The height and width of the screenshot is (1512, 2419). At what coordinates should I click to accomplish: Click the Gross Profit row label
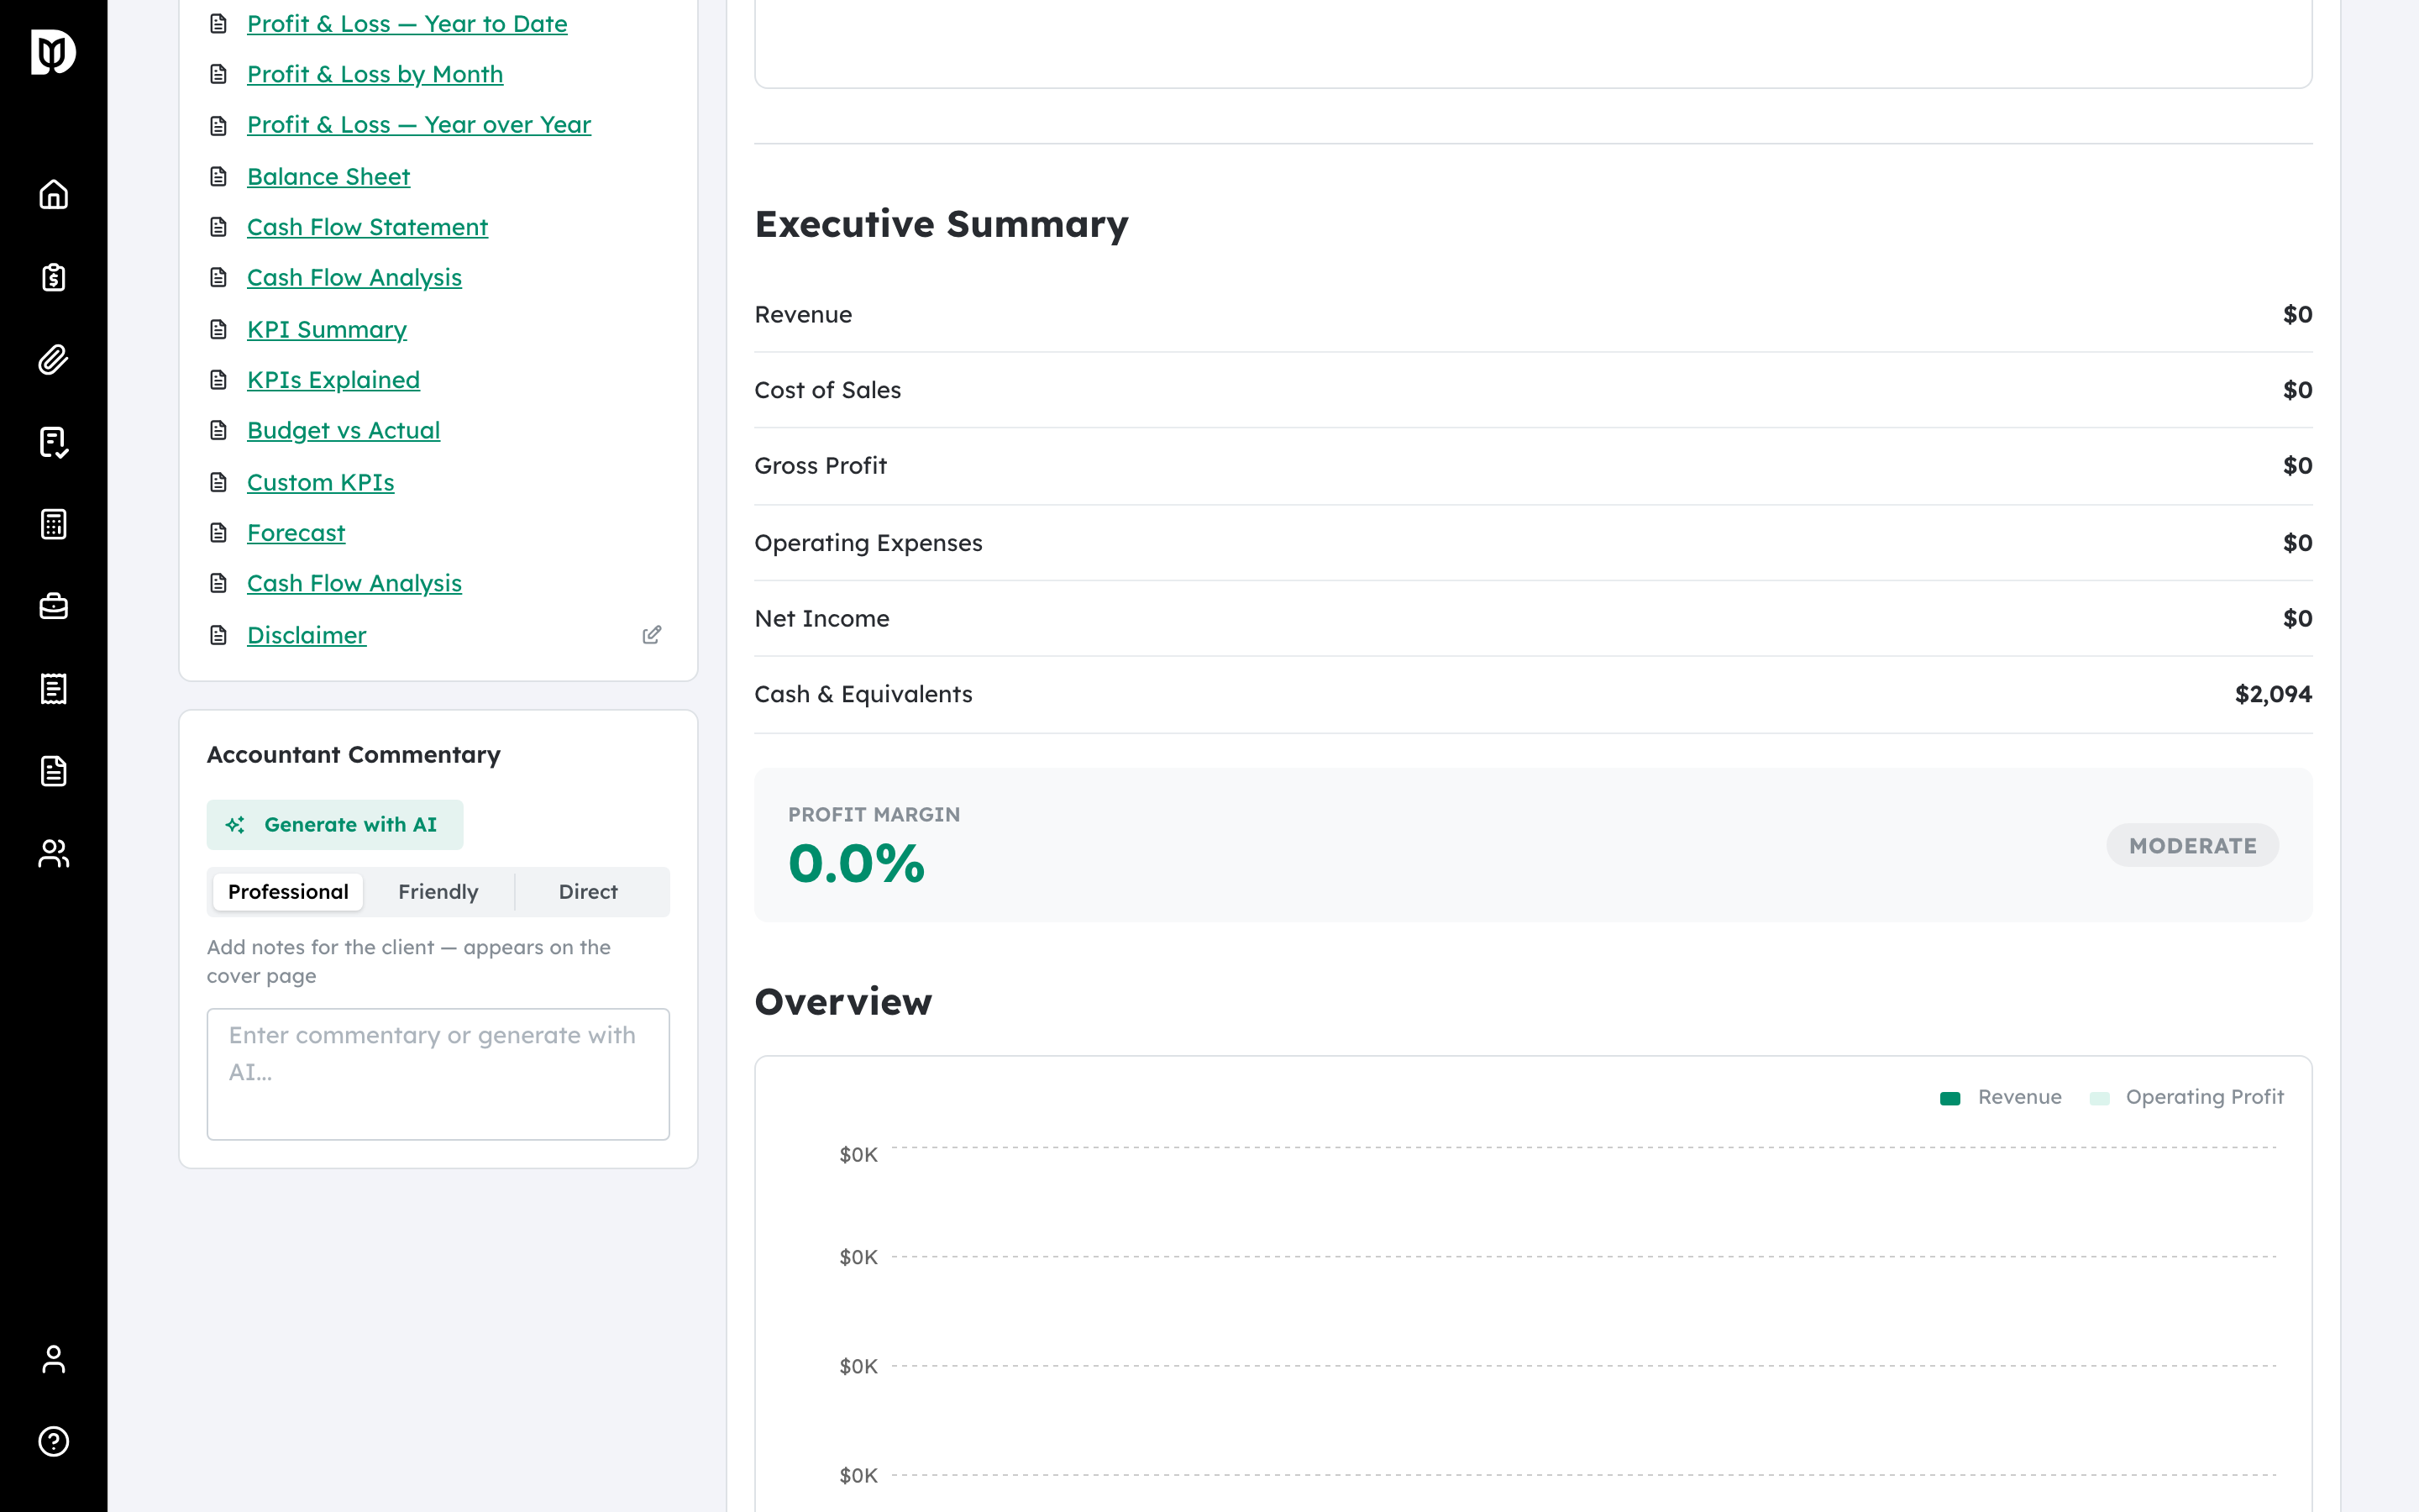[821, 466]
